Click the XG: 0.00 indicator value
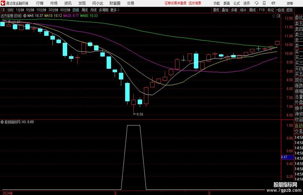This screenshot has width=303, height=195. [x=28, y=122]
